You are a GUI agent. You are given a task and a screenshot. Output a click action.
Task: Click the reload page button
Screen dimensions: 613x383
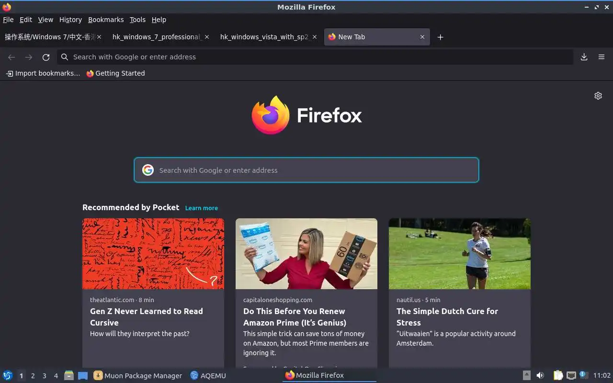(x=46, y=57)
